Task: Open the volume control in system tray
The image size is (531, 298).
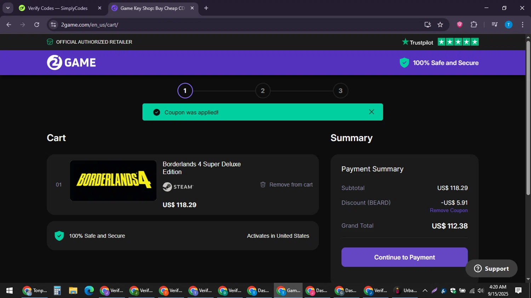Action: point(480,291)
